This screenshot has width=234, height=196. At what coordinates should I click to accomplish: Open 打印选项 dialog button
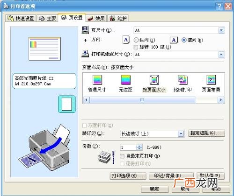(128, 176)
